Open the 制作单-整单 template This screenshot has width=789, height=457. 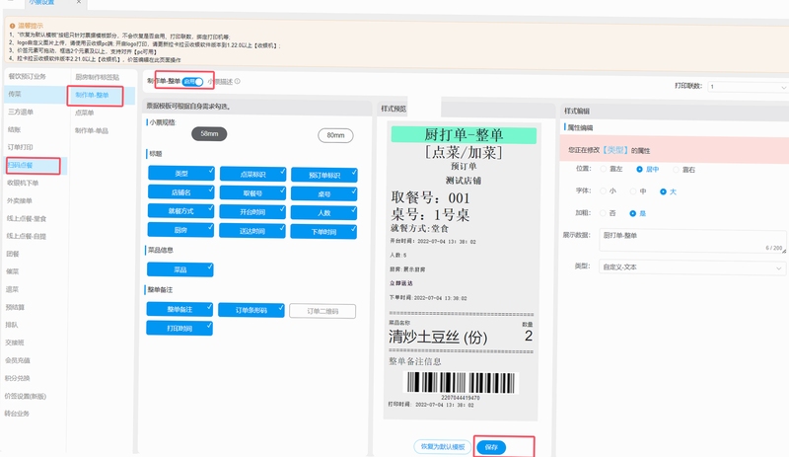(92, 95)
